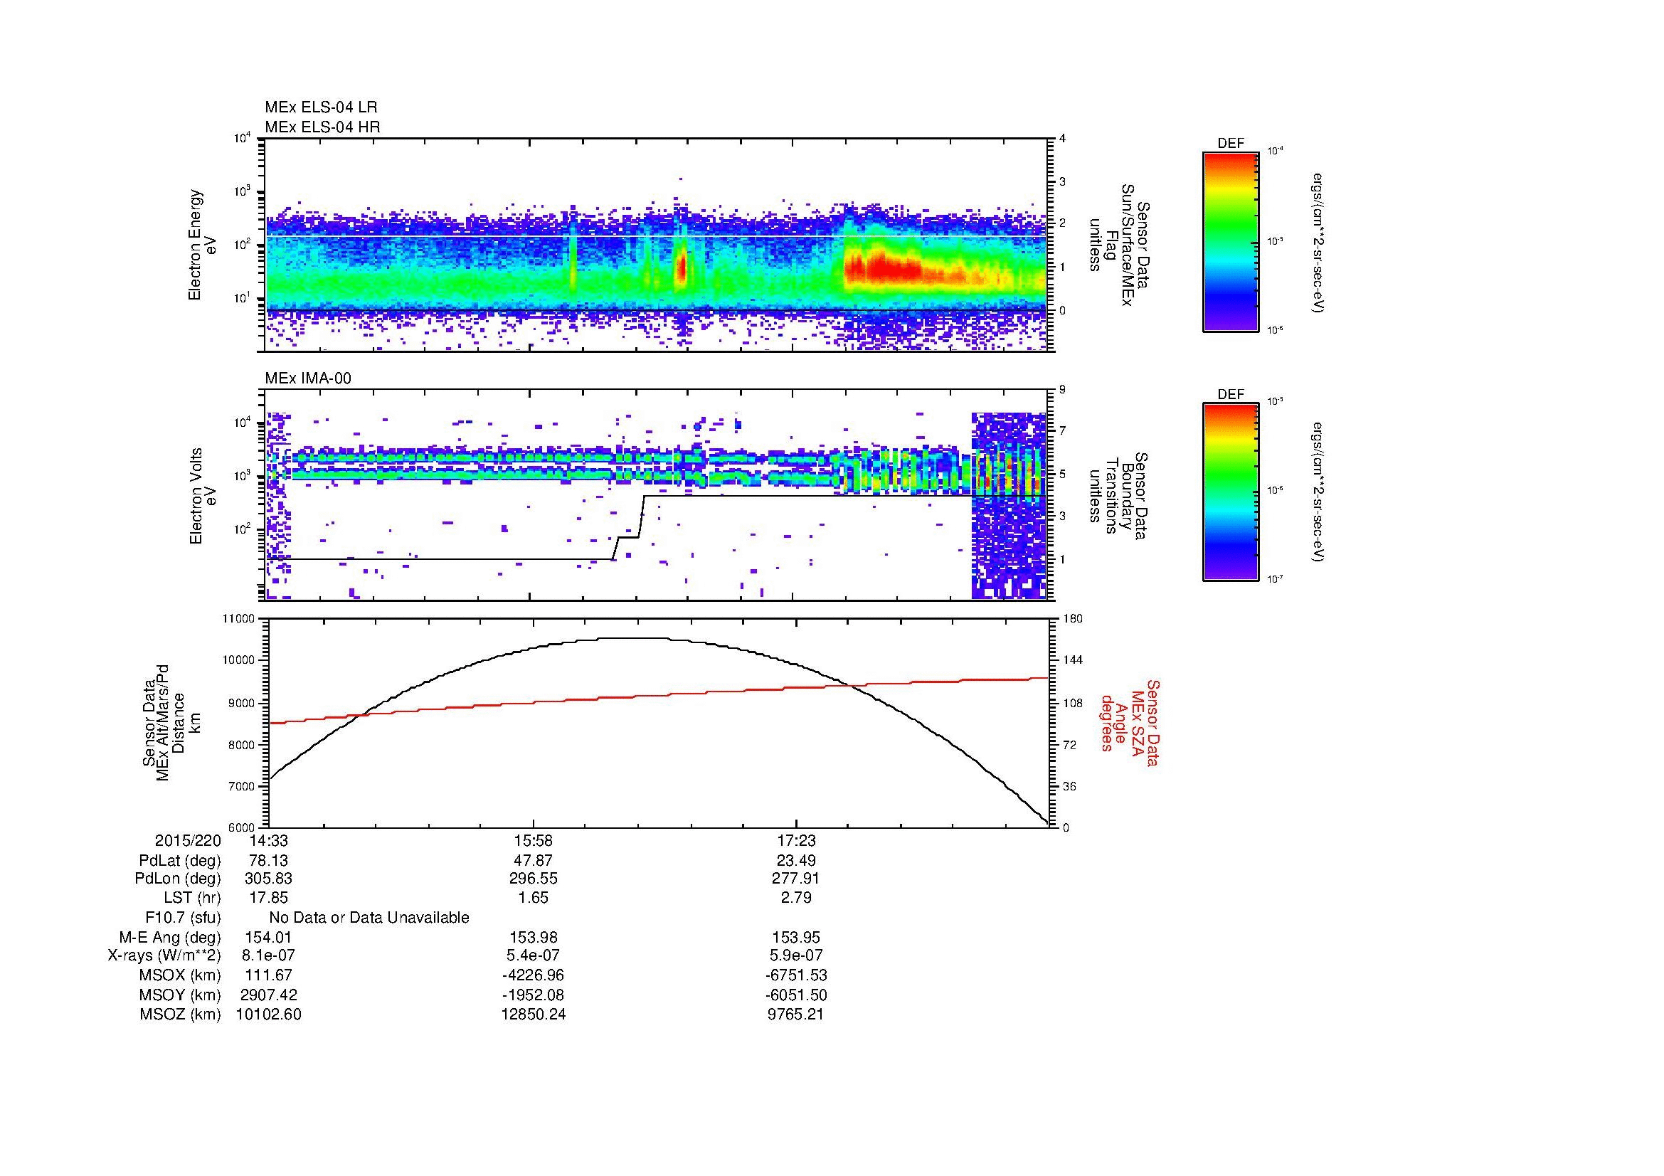Click the MSOY value -6051.50
Screen dimensions: 1664x1176
[796, 995]
